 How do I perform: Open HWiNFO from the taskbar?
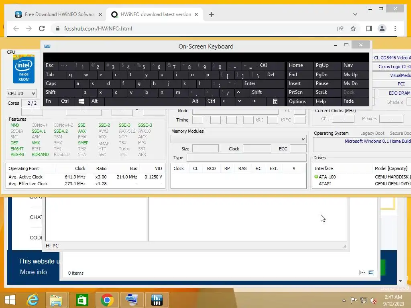click(x=157, y=300)
